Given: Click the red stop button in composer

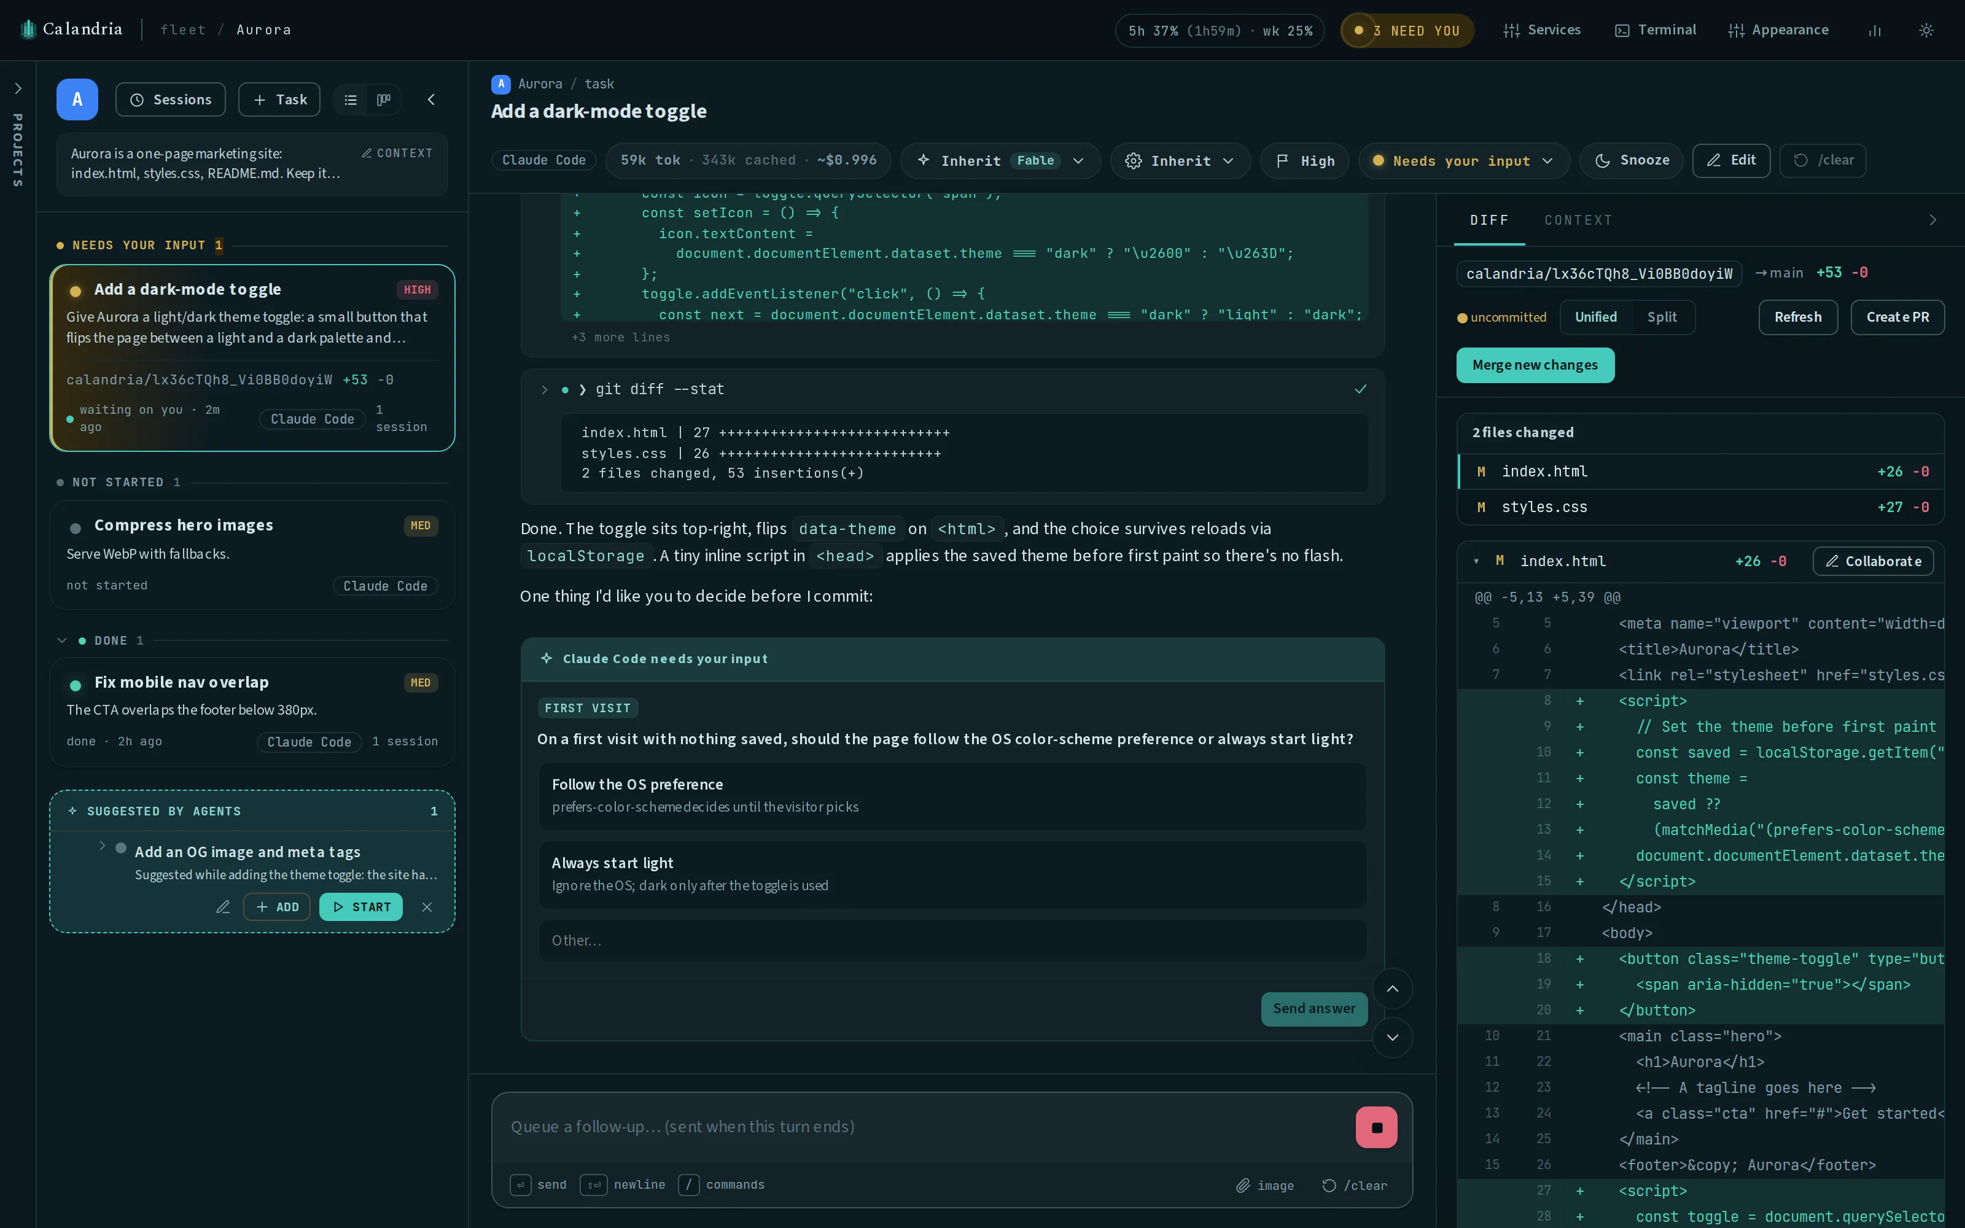Looking at the screenshot, I should tap(1376, 1127).
